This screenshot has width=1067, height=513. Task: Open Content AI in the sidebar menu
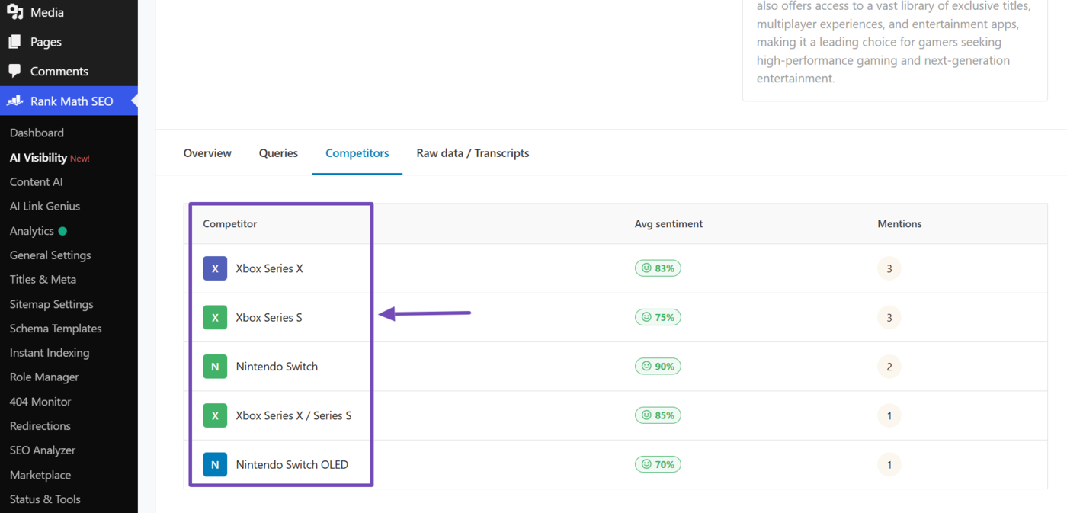click(x=36, y=182)
